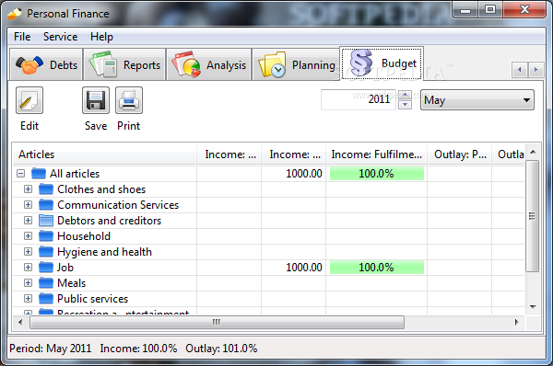Expand the Communication Services node
This screenshot has width=553, height=366.
tap(29, 205)
